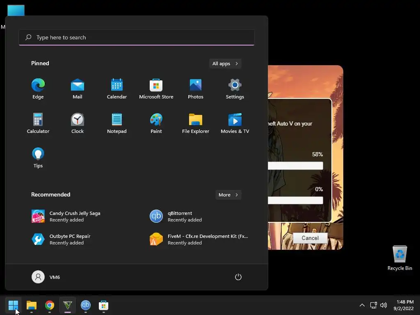Launch the Mail app
The width and height of the screenshot is (420, 315).
coord(78,89)
